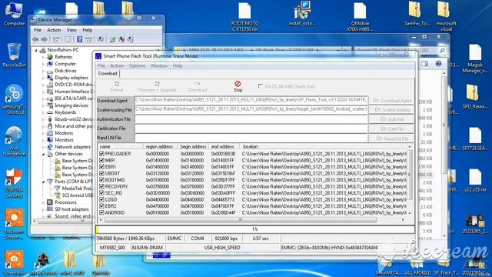Open the Computer desktop icon
This screenshot has height=277, width=492.
pyautogui.click(x=14, y=11)
